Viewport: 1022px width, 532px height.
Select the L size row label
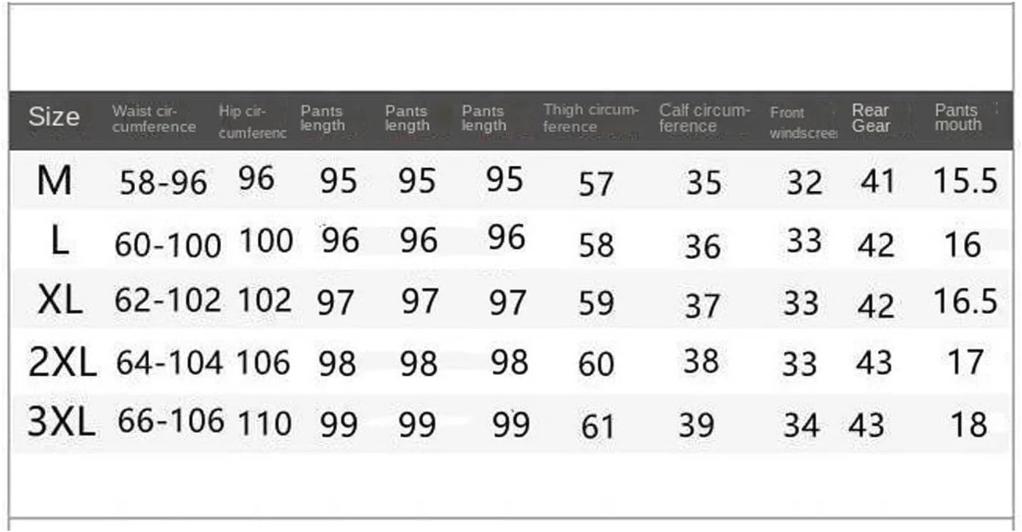pos(59,242)
